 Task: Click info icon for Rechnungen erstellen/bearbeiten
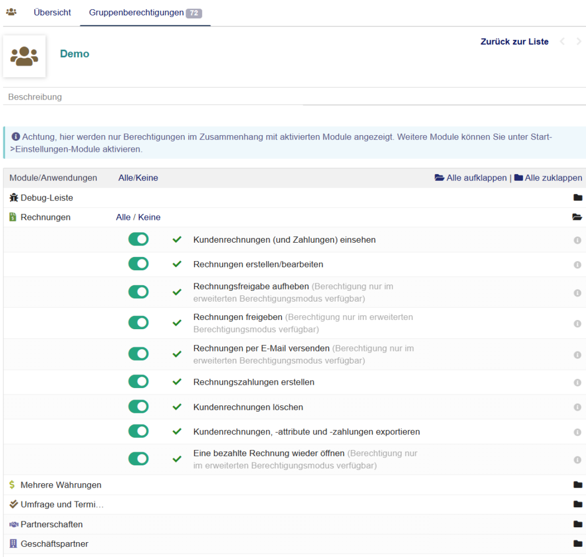pos(577,264)
